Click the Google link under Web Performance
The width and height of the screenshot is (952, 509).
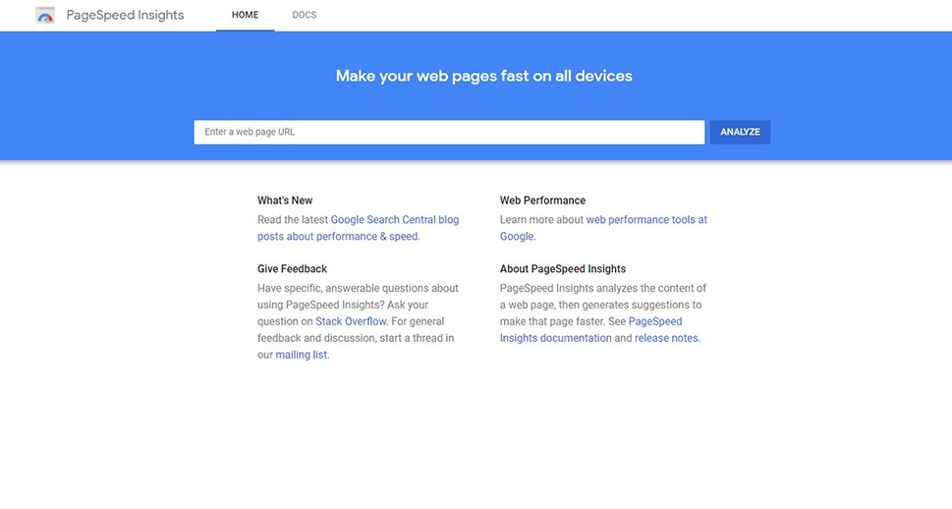(517, 236)
